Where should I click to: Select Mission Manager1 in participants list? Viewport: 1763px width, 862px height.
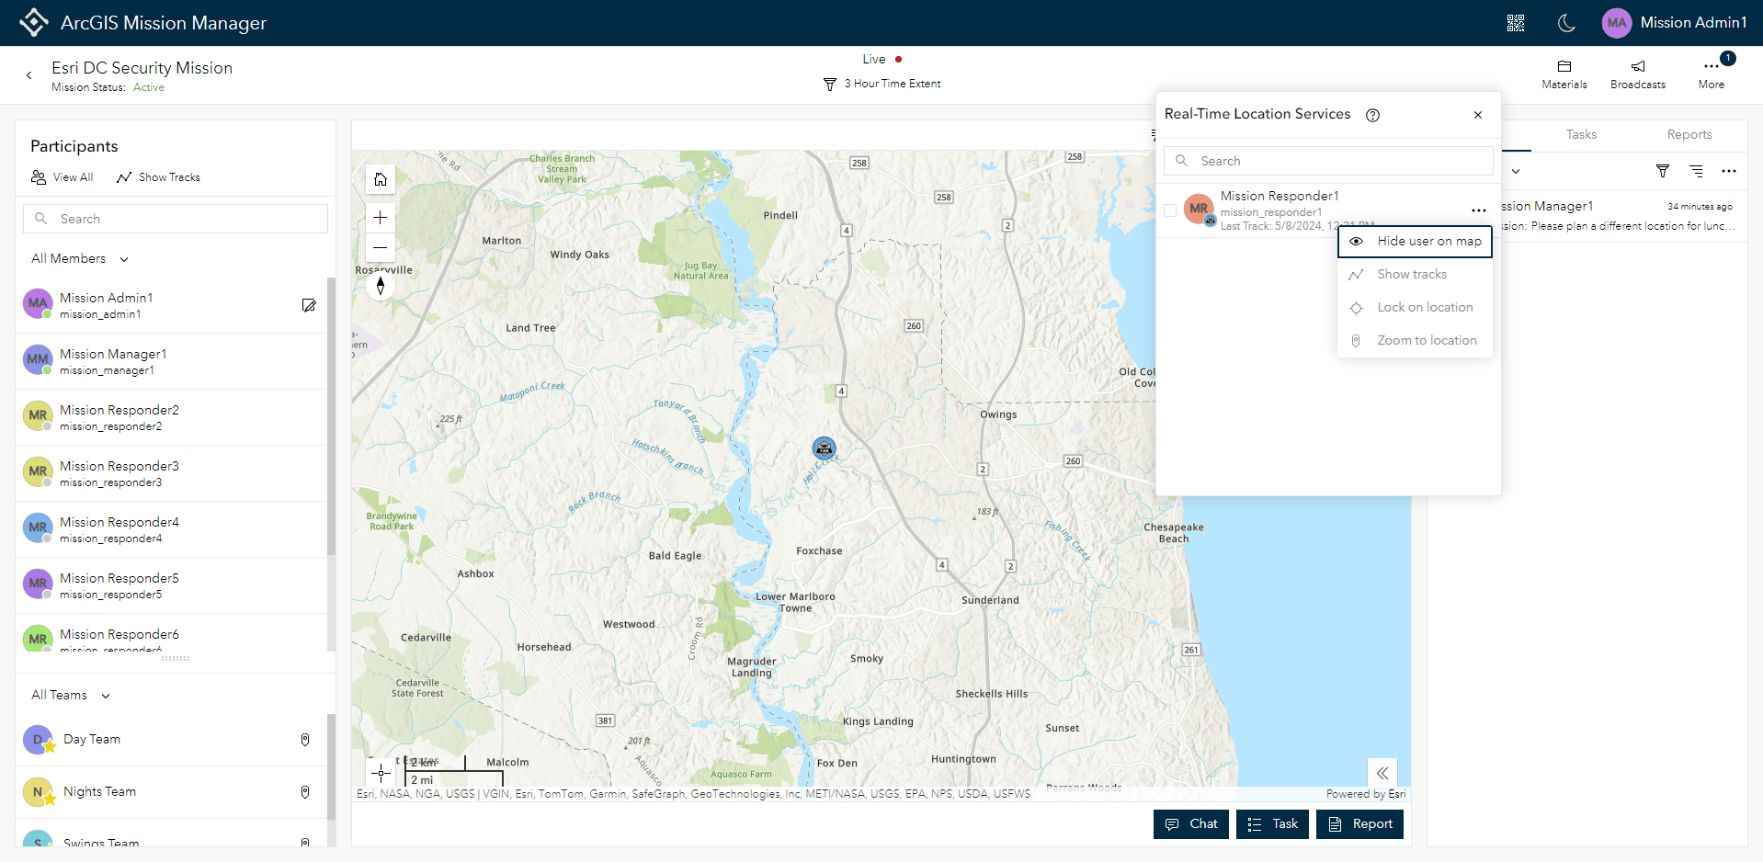[172, 361]
